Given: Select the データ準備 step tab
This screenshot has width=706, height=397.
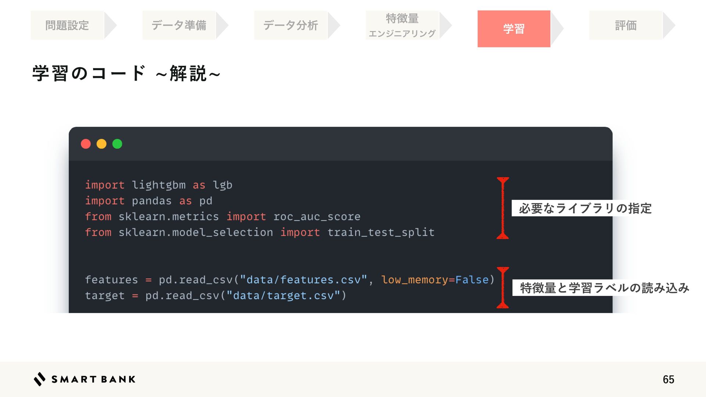Looking at the screenshot, I should click(x=179, y=25).
